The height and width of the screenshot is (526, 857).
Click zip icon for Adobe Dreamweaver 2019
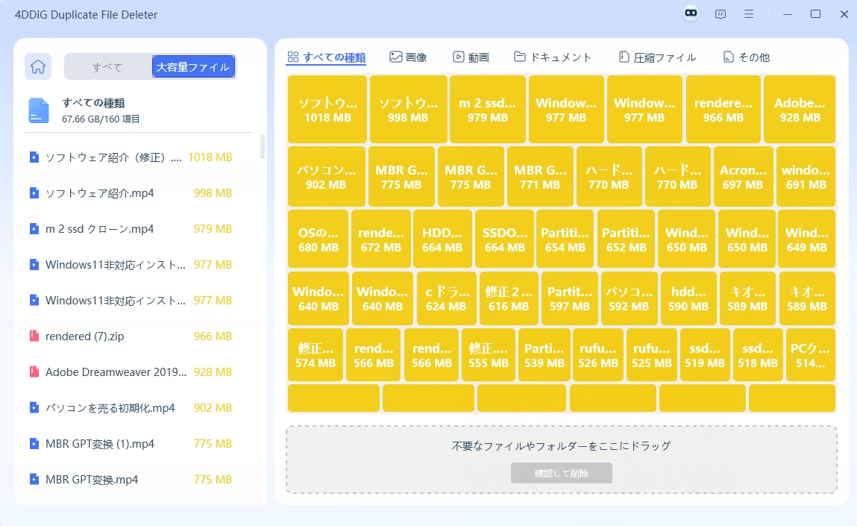pos(34,372)
